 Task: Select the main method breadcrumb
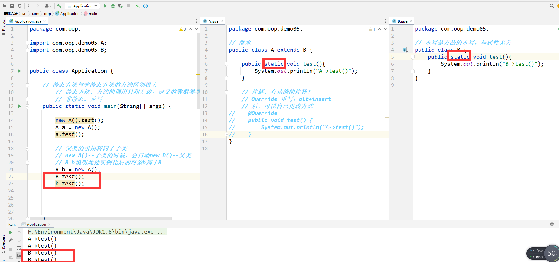click(90, 14)
